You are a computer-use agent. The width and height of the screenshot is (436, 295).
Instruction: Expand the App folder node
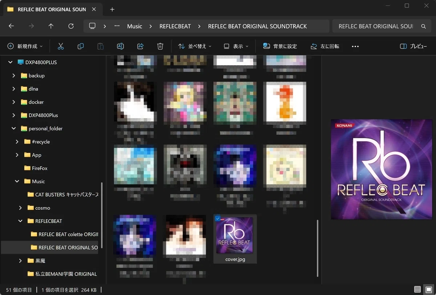click(x=17, y=155)
